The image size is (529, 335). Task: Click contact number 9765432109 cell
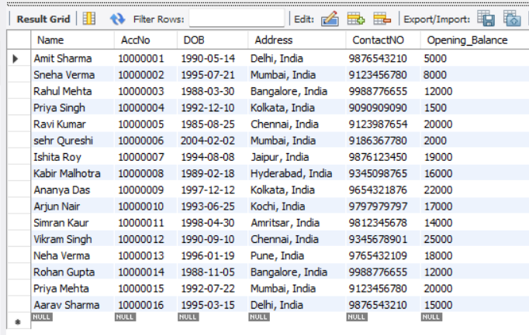coord(383,255)
